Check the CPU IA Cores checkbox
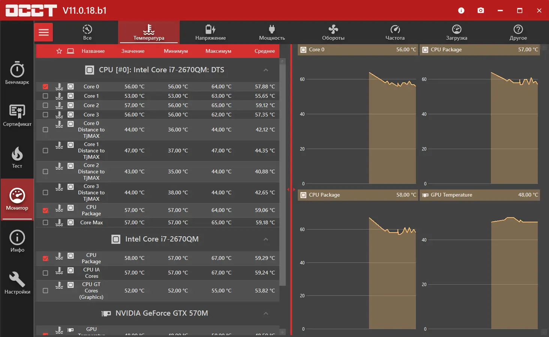Viewport: 549px width, 337px height. 45,273
